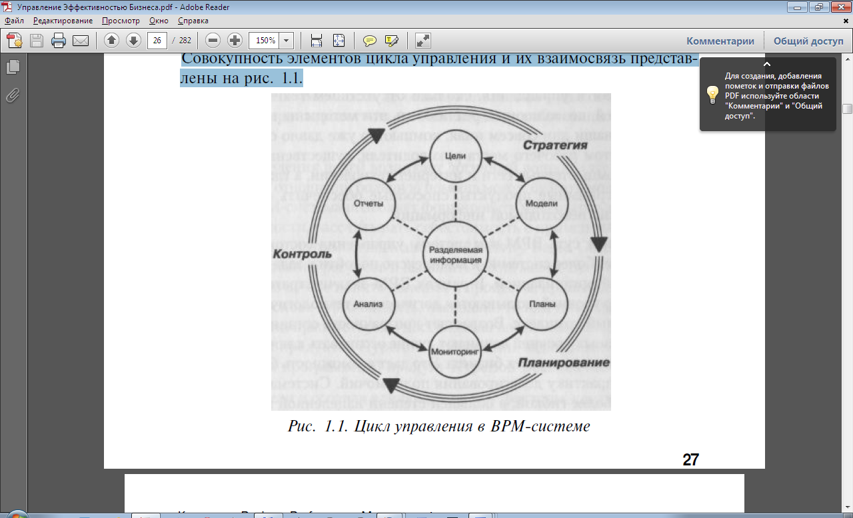Open the Общий доступ pane
This screenshot has height=518, width=853.
click(808, 41)
